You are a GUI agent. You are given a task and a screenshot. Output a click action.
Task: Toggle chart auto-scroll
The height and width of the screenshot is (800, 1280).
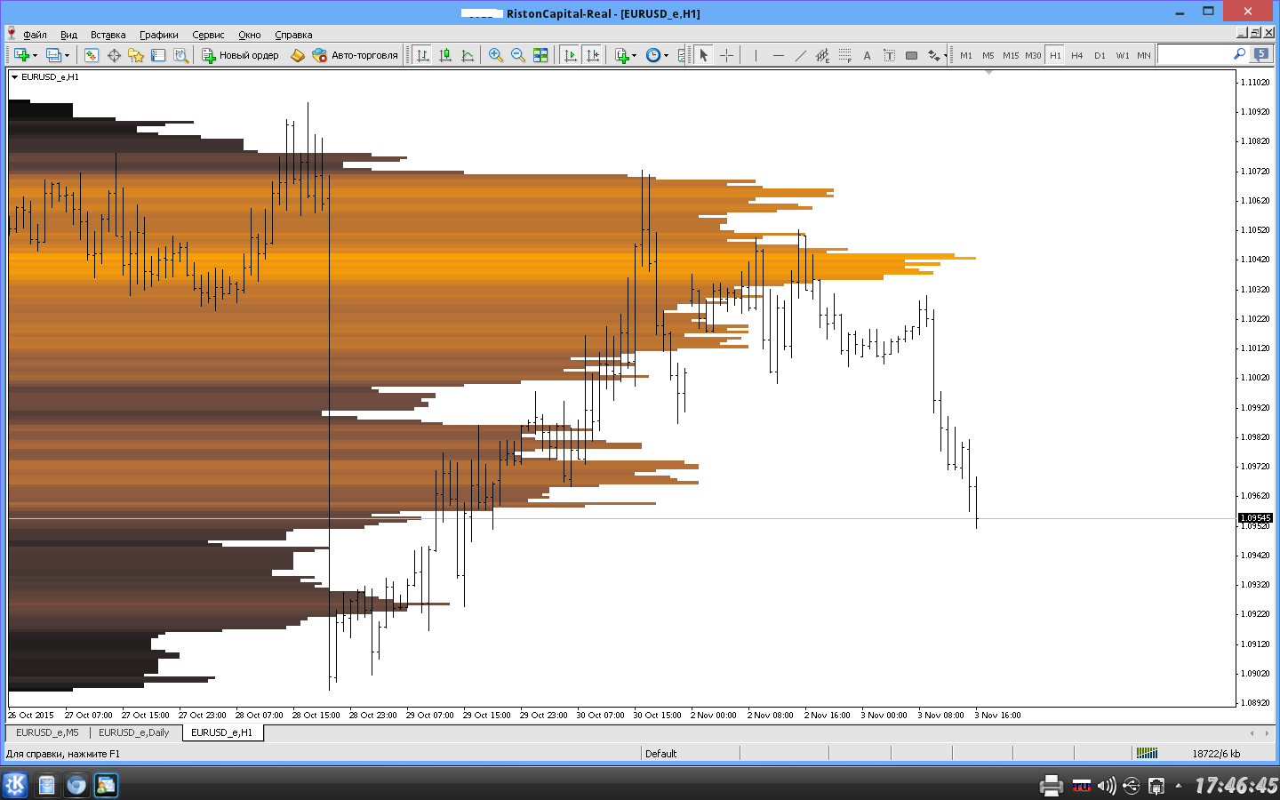click(x=570, y=55)
